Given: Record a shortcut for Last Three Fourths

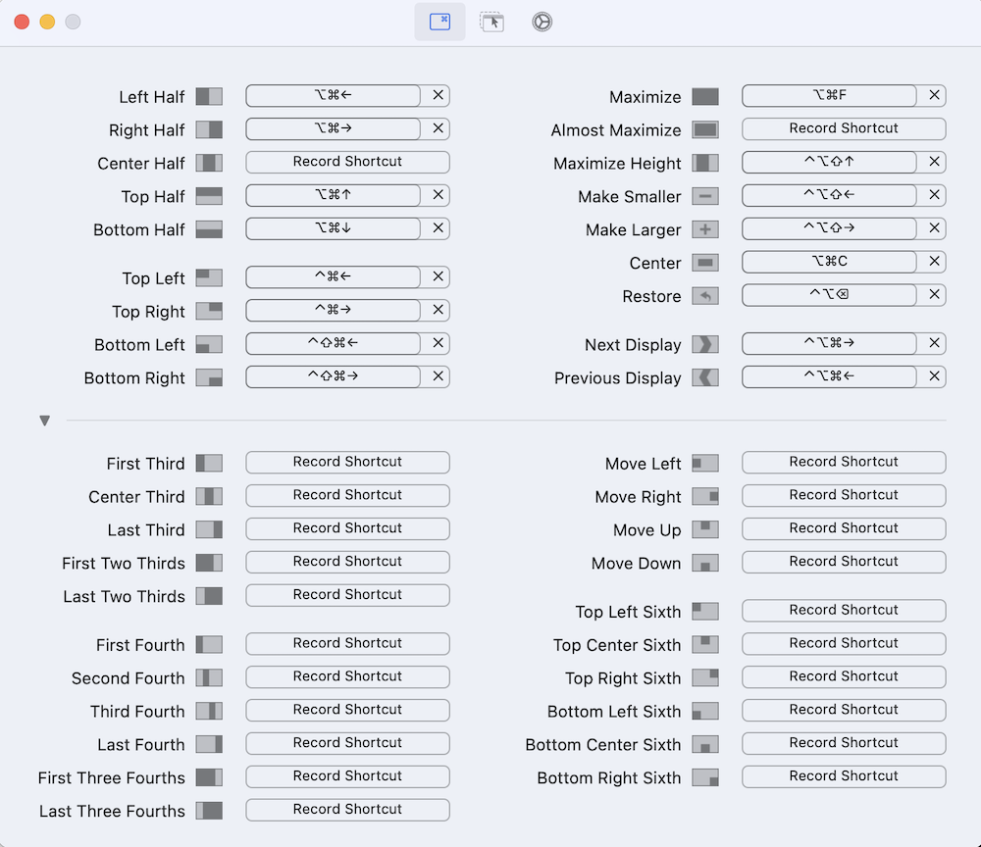Looking at the screenshot, I should pyautogui.click(x=347, y=809).
